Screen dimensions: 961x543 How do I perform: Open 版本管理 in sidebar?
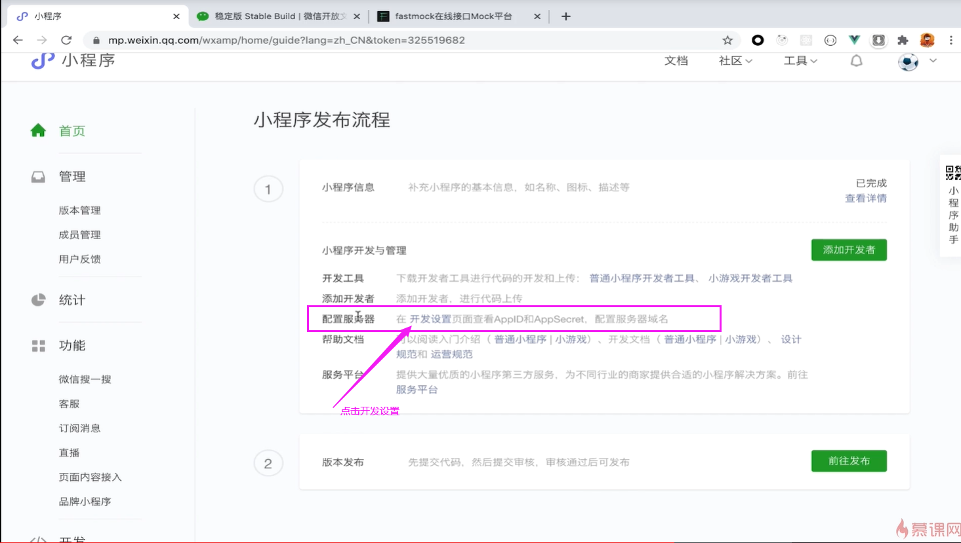click(x=79, y=210)
